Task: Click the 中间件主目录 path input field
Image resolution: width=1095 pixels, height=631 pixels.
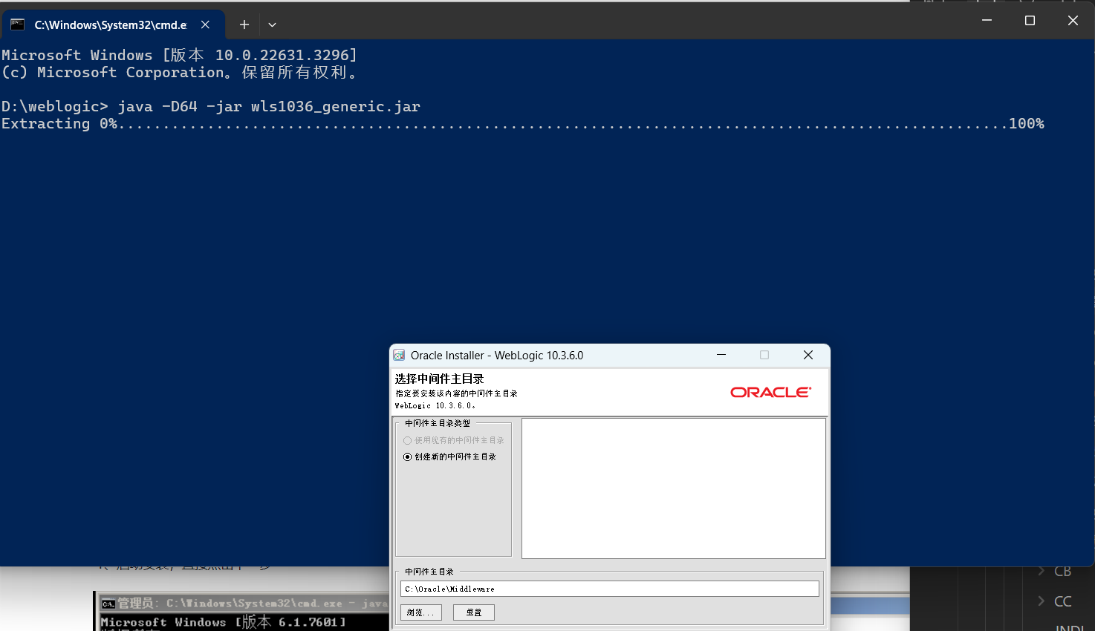Action: (x=610, y=589)
